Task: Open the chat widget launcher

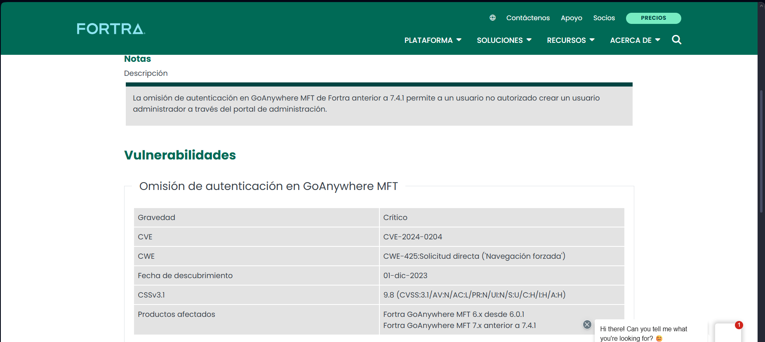Action: (728, 333)
